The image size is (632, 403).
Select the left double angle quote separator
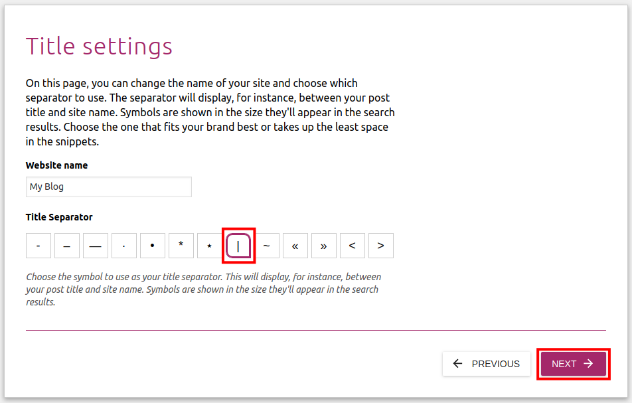tap(295, 246)
